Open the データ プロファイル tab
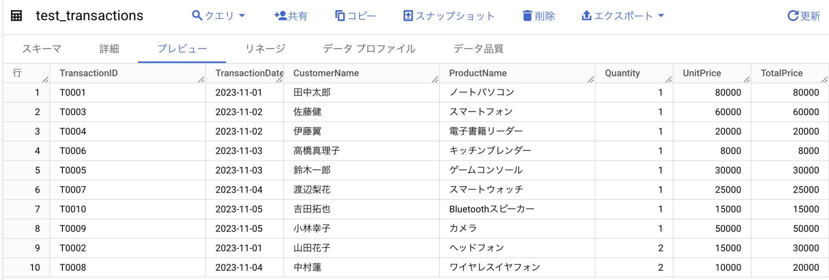The width and height of the screenshot is (829, 280). (369, 48)
